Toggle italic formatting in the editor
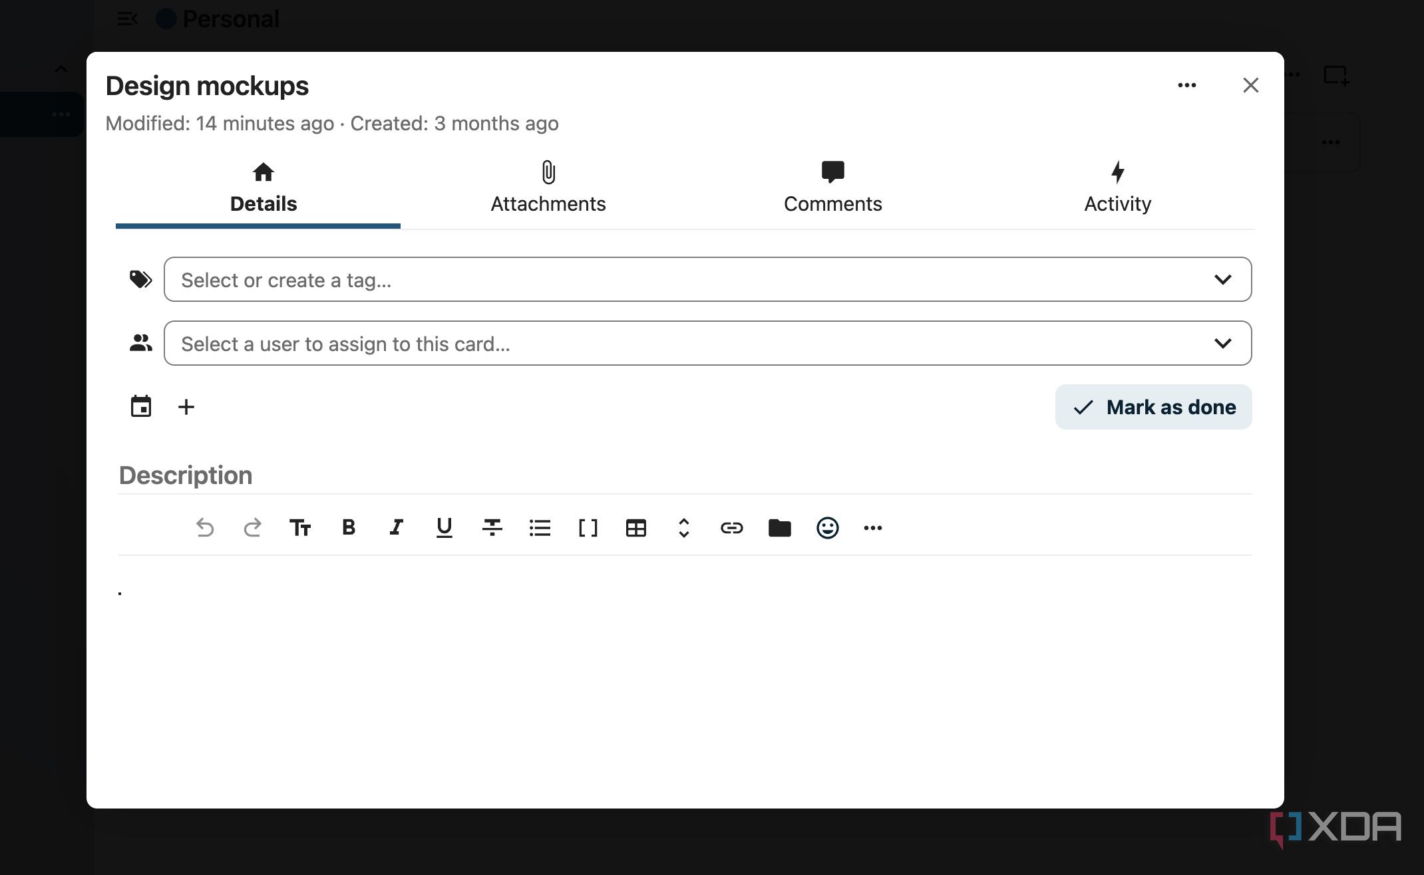 [x=397, y=528]
